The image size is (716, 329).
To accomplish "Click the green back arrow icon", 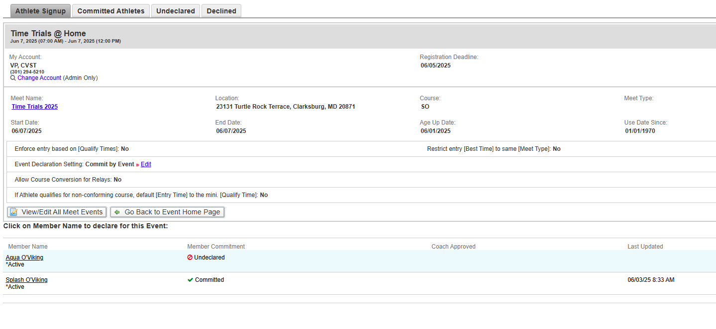I will point(117,212).
